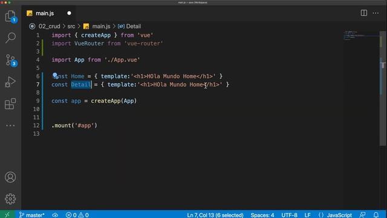Image resolution: width=387 pixels, height=218 pixels.
Task: Show additional views ellipsis in activity bar
Action: [10, 125]
